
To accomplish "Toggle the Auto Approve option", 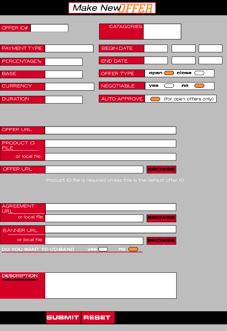I will pos(155,99).
